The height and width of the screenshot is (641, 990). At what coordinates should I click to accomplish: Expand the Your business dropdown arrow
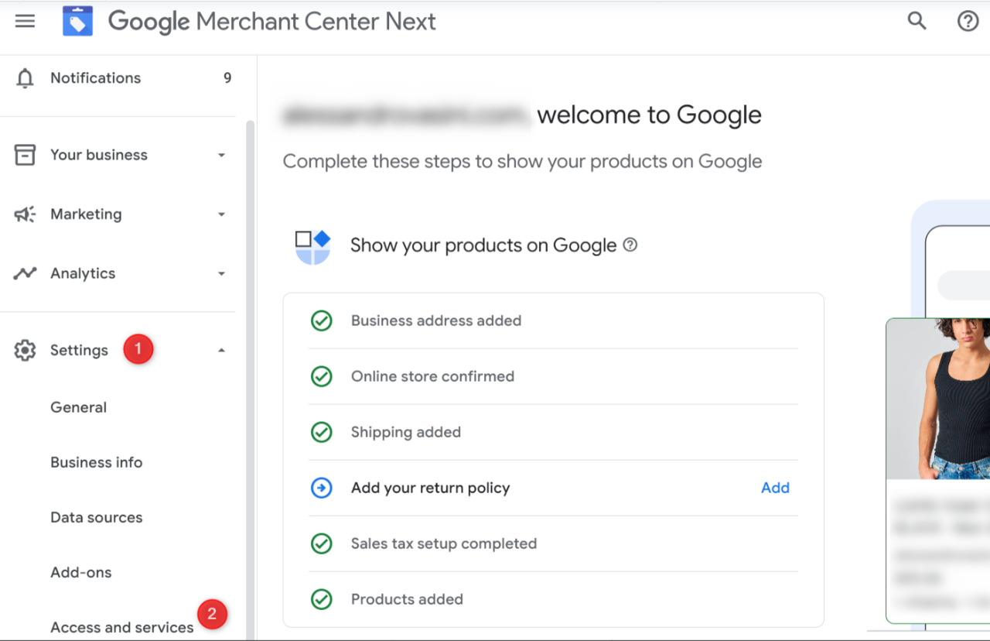[x=221, y=156]
